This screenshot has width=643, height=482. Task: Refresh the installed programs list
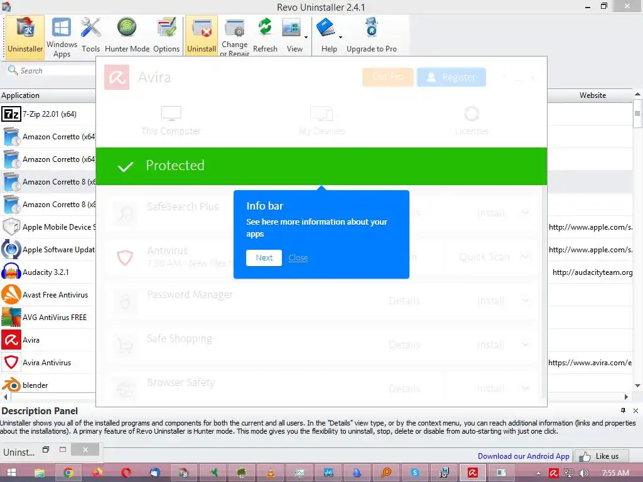265,36
